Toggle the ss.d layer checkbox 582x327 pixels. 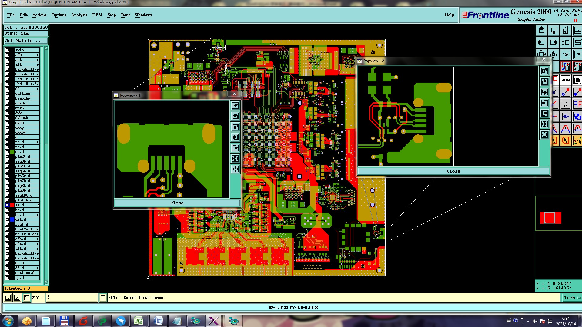pyautogui.click(x=7, y=205)
